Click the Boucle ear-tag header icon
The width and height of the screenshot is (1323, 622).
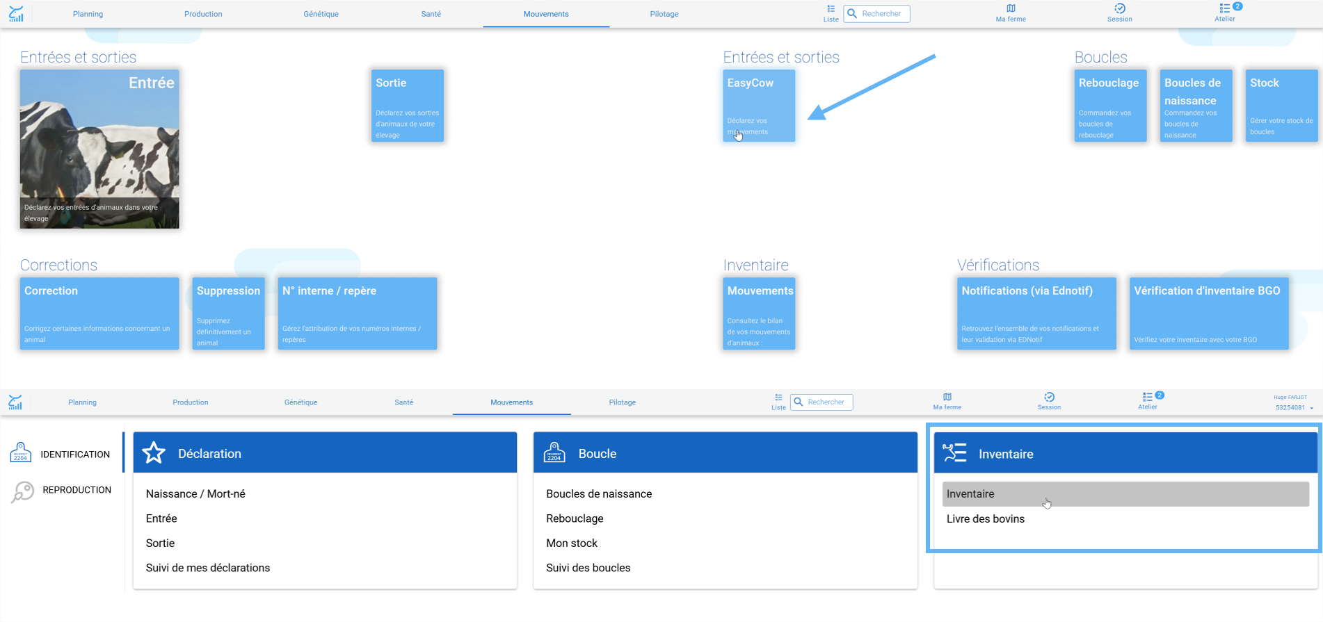pyautogui.click(x=554, y=453)
